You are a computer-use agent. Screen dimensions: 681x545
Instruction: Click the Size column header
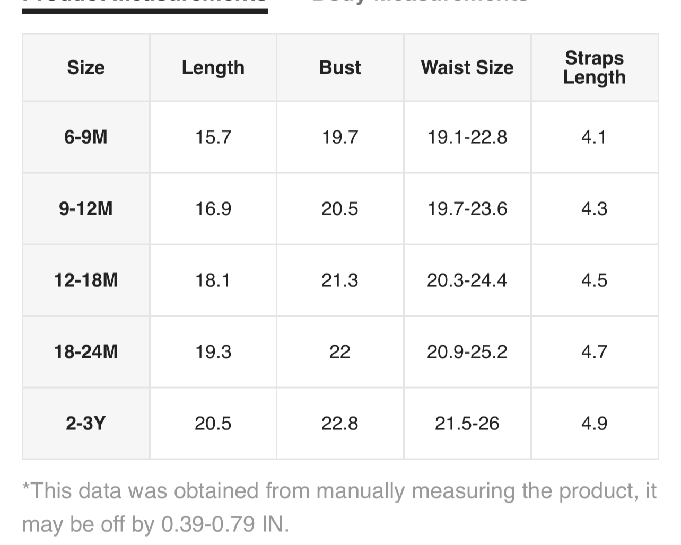point(86,68)
